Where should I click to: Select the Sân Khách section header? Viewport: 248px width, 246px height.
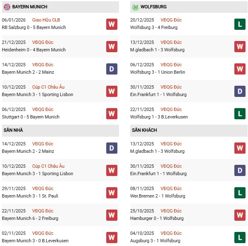coord(144,130)
